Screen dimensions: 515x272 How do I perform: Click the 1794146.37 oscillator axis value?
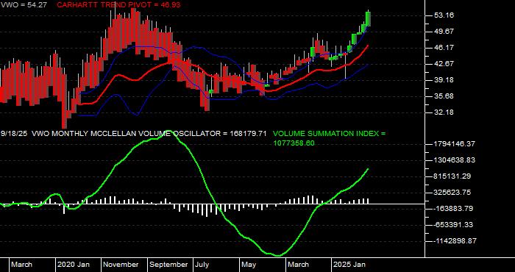454,143
